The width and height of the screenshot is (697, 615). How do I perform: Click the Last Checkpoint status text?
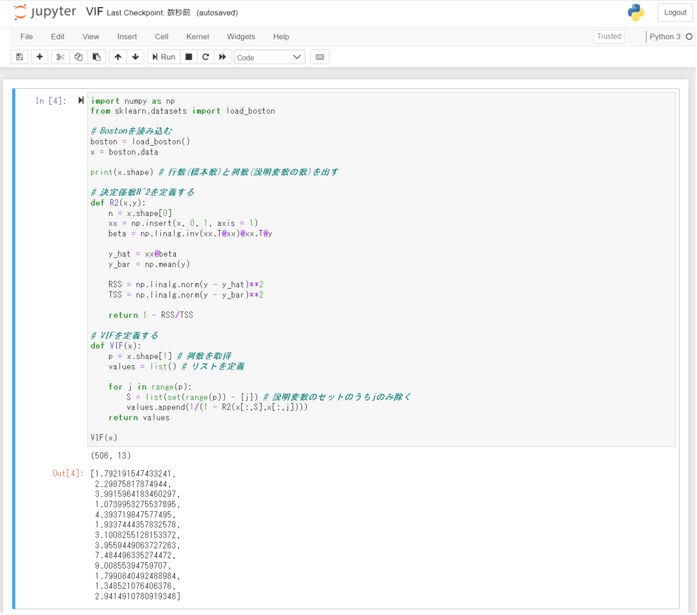tap(149, 13)
